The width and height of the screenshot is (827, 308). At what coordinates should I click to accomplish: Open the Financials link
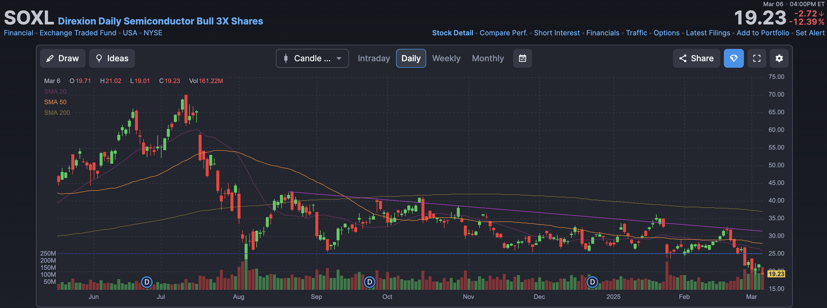(603, 33)
